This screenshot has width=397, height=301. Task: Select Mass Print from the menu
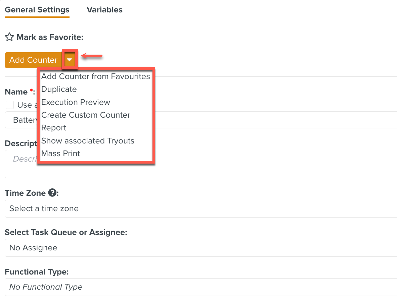[x=60, y=154]
